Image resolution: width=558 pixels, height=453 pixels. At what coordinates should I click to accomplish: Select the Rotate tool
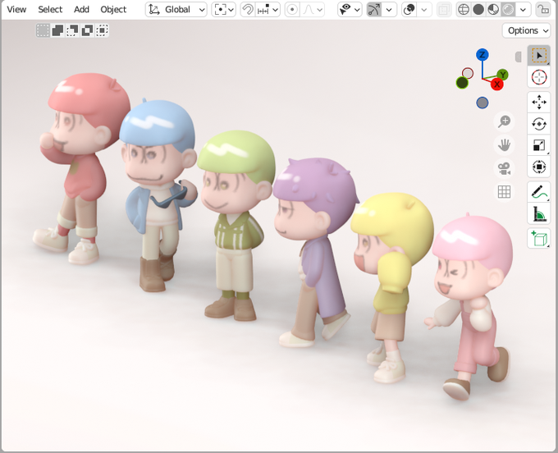(x=539, y=124)
